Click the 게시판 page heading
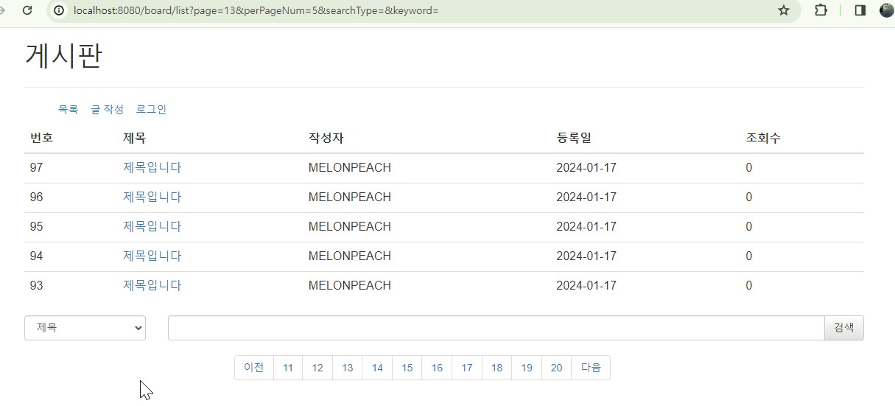 (x=63, y=56)
